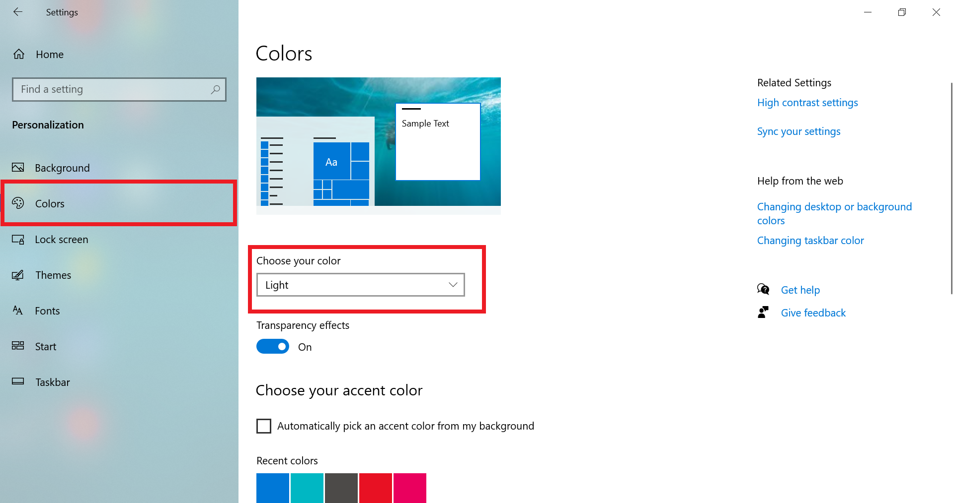Click the Transparency effects label
The width and height of the screenshot is (954, 503).
click(x=303, y=325)
